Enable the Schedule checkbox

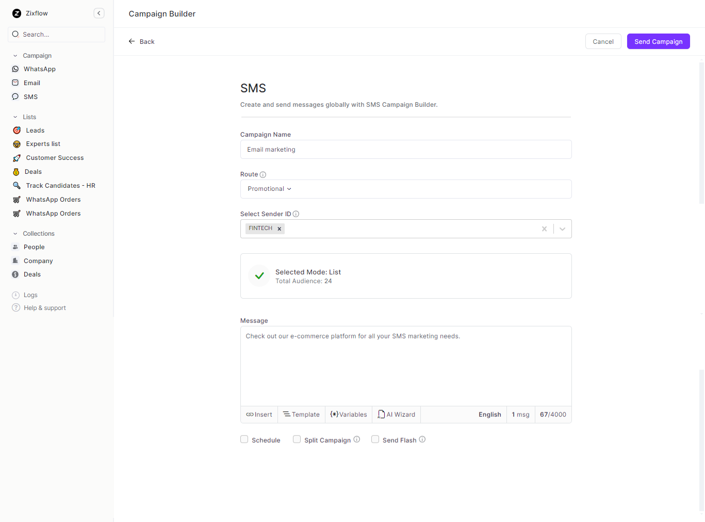(244, 439)
